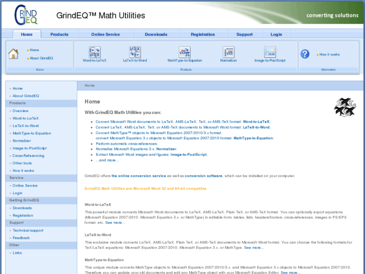Open Word-to-LaTeX in sidebar
365x274 pixels.
[26, 118]
